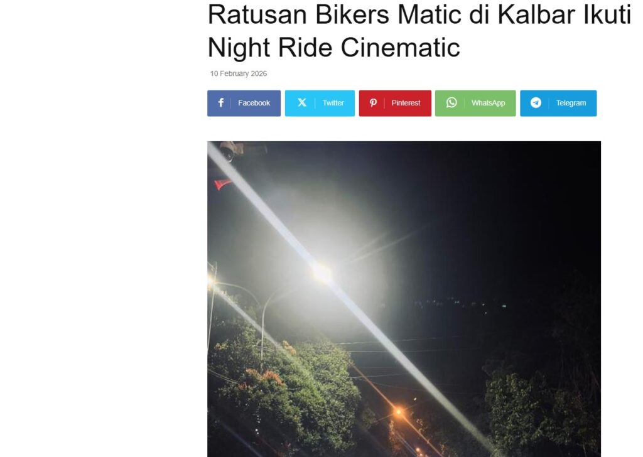Click the WhatsApp phone bubble icon
Screen dimensions: 643x457
451,102
